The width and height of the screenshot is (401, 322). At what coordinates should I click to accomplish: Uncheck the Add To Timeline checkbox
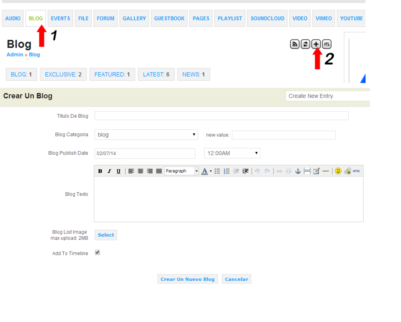point(97,253)
